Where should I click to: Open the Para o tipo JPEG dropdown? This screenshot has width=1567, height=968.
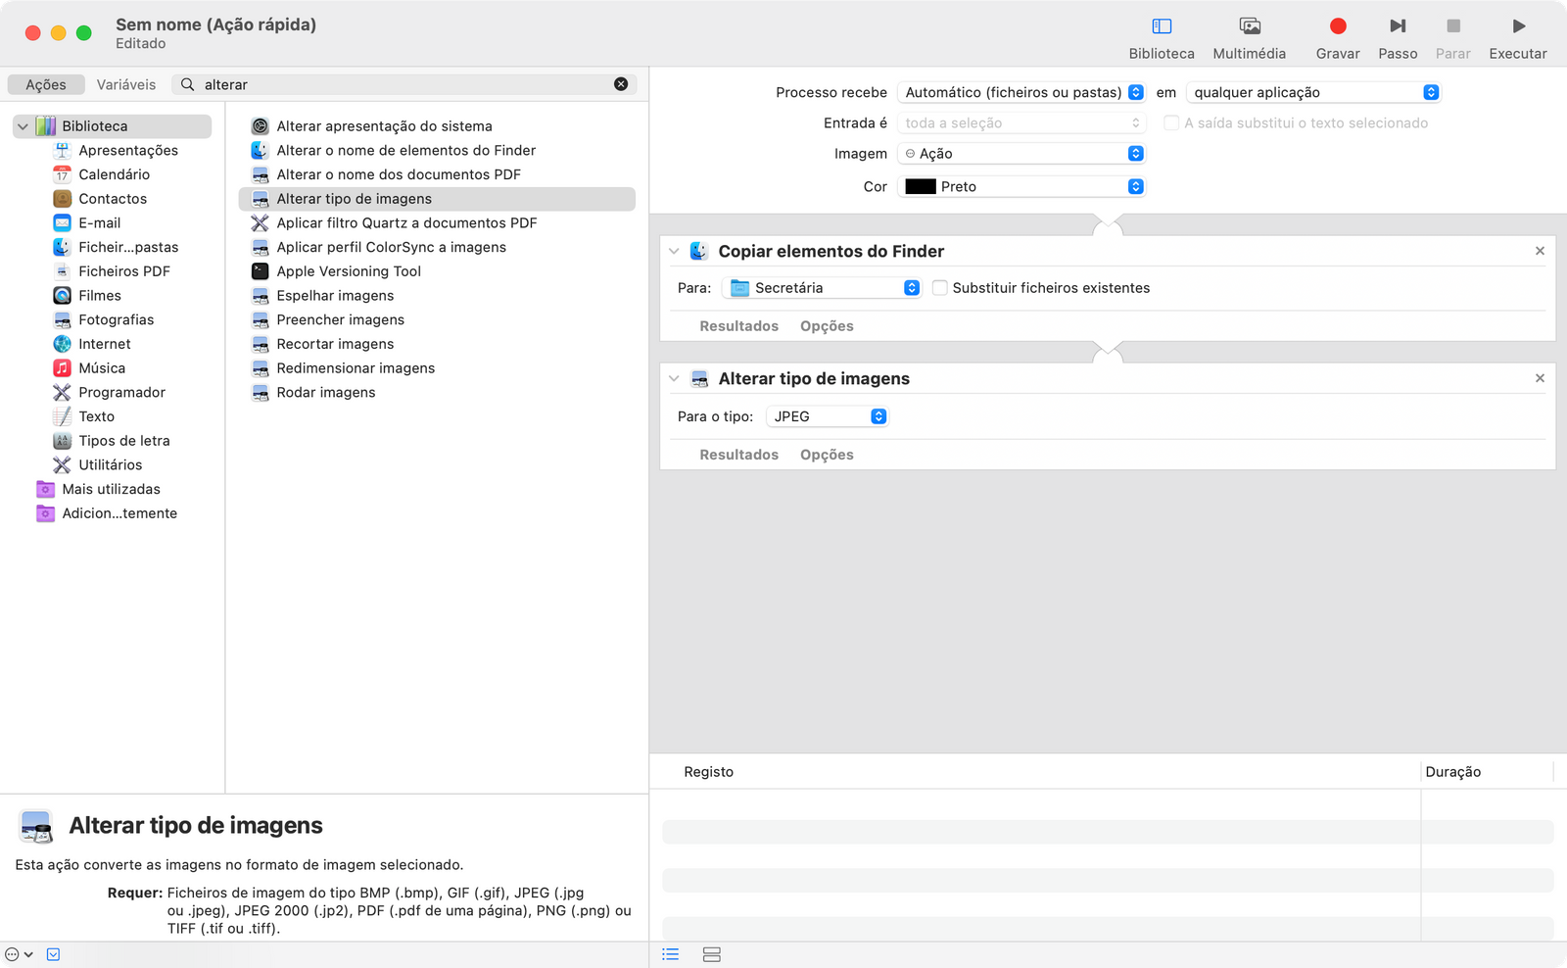click(x=827, y=416)
